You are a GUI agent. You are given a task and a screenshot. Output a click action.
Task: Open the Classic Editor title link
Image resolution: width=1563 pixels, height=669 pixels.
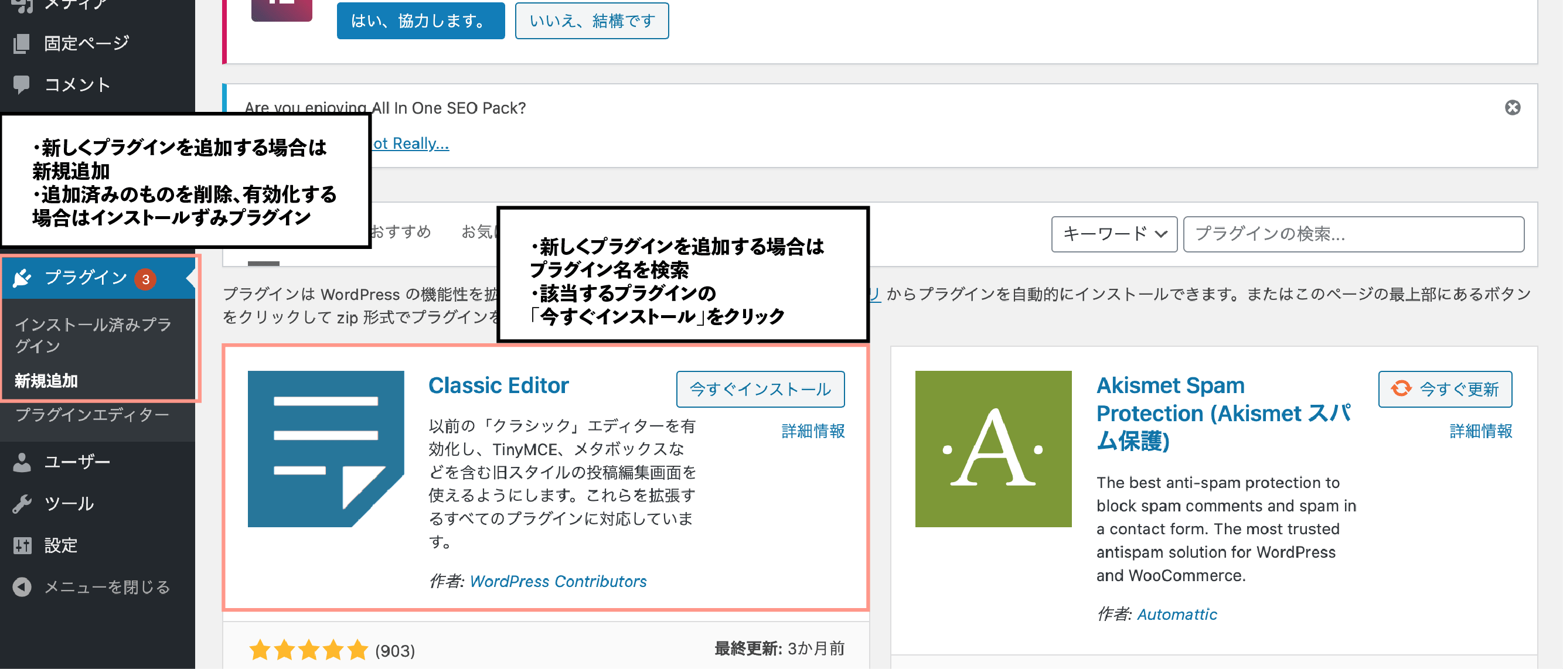coord(498,385)
